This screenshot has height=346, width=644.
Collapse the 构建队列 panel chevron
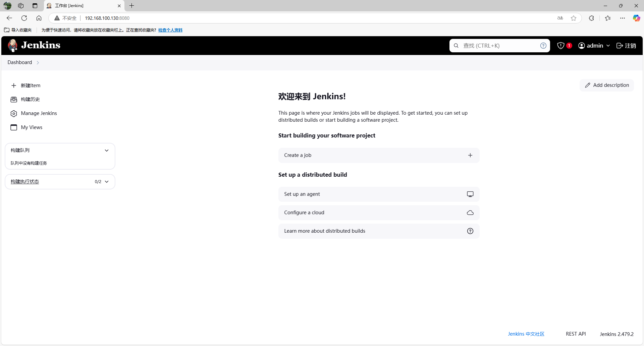tap(107, 151)
